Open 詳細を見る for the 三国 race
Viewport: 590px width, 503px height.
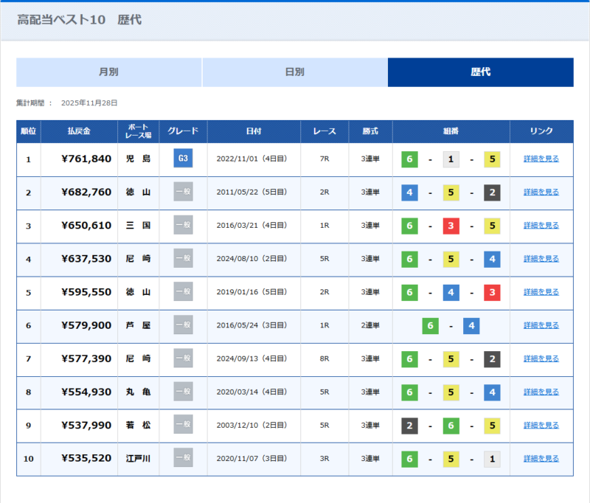[541, 226]
